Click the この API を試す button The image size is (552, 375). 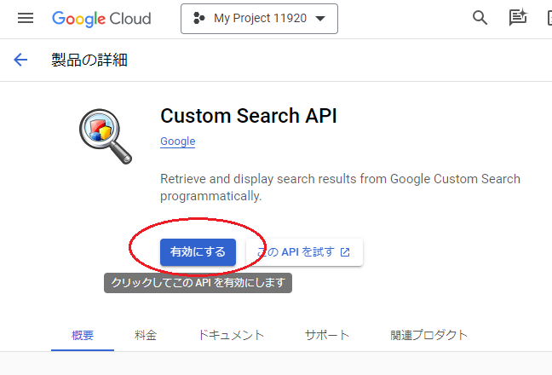pyautogui.click(x=304, y=252)
